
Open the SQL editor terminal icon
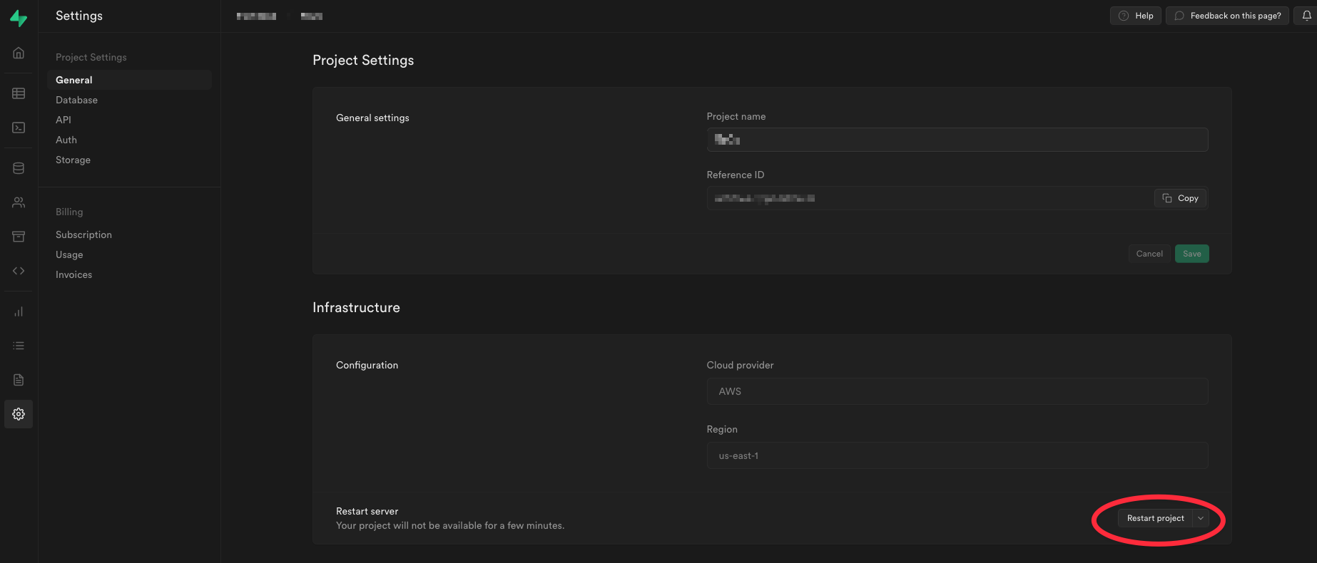coord(19,128)
